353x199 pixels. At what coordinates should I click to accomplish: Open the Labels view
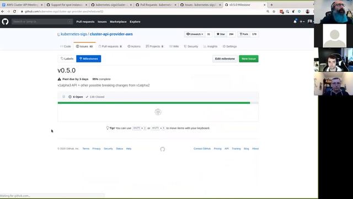tap(67, 59)
